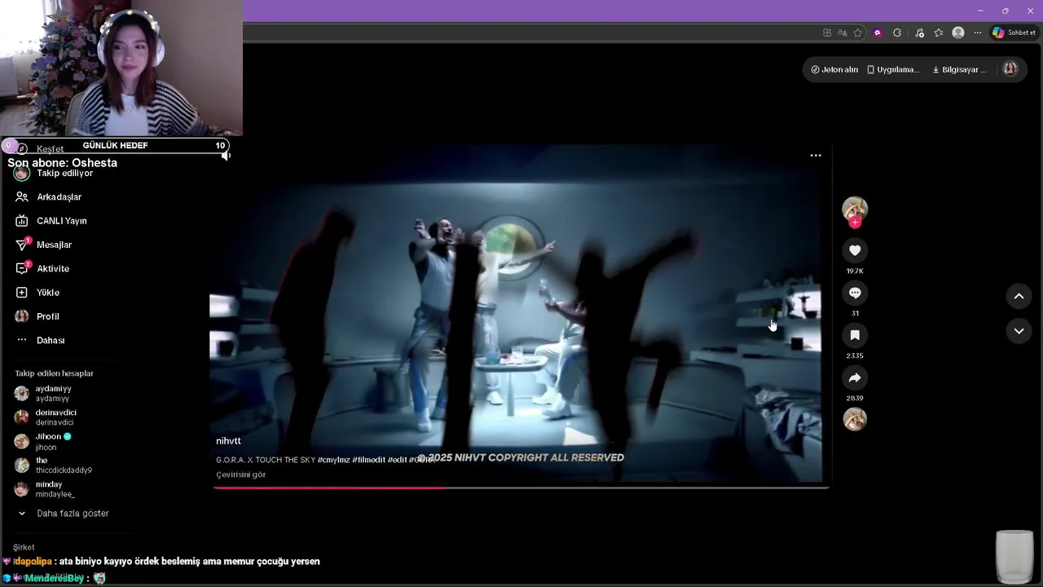The width and height of the screenshot is (1043, 587).
Task: Seek using the red video progress bar
Action: (521, 488)
